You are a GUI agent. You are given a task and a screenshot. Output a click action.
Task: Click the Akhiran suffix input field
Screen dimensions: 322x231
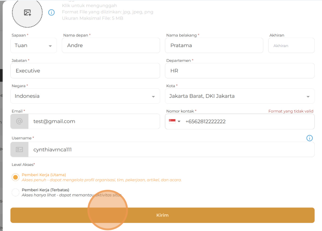click(291, 46)
